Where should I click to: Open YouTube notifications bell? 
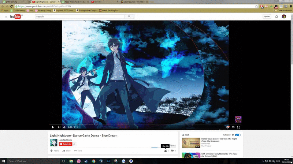pyautogui.click(x=277, y=16)
